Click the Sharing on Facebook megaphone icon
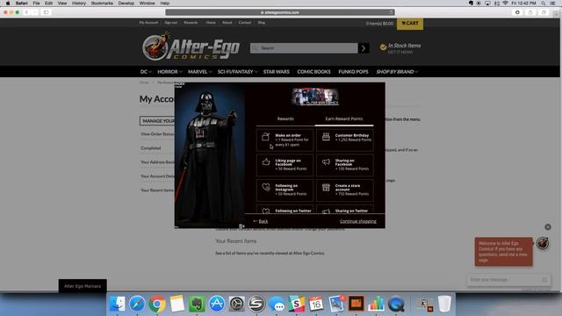The width and height of the screenshot is (562, 316). pos(326,162)
